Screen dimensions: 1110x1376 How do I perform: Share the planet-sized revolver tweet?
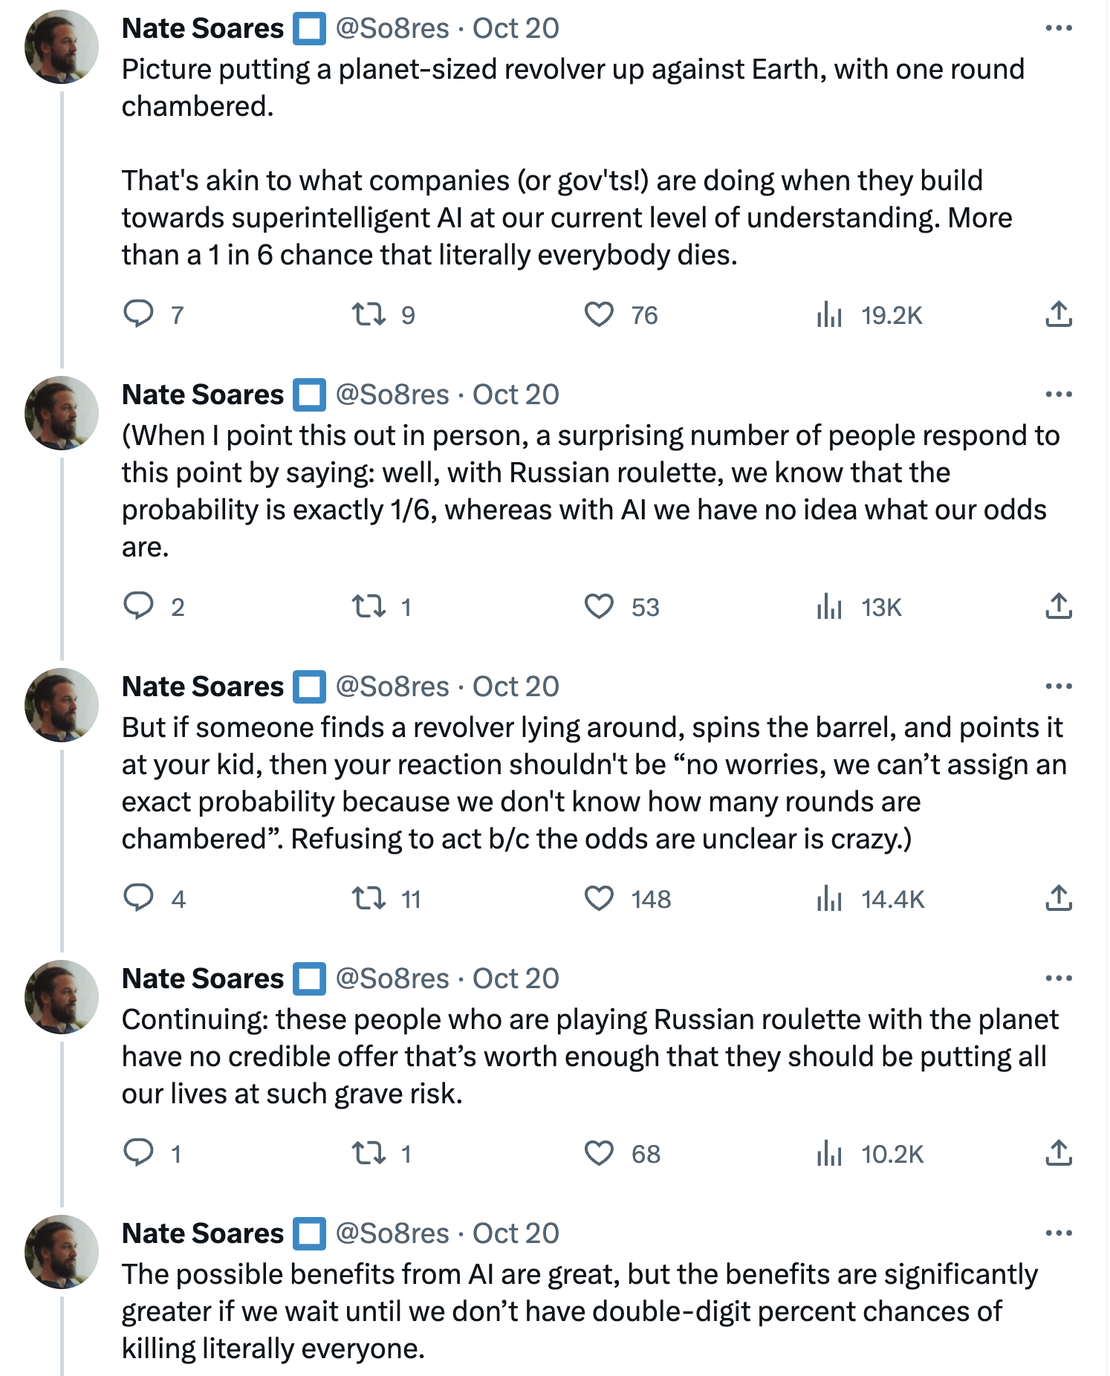tap(1058, 314)
